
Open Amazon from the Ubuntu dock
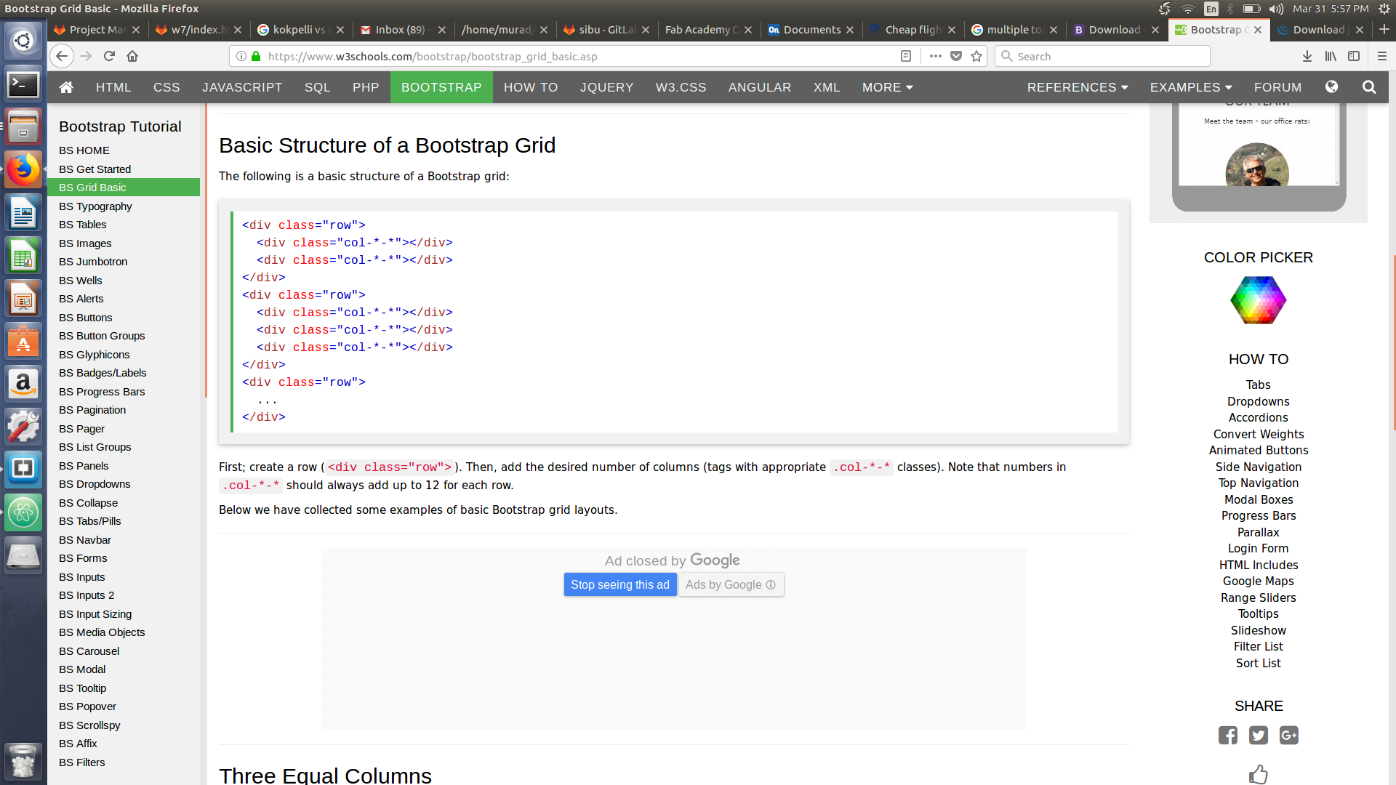23,383
